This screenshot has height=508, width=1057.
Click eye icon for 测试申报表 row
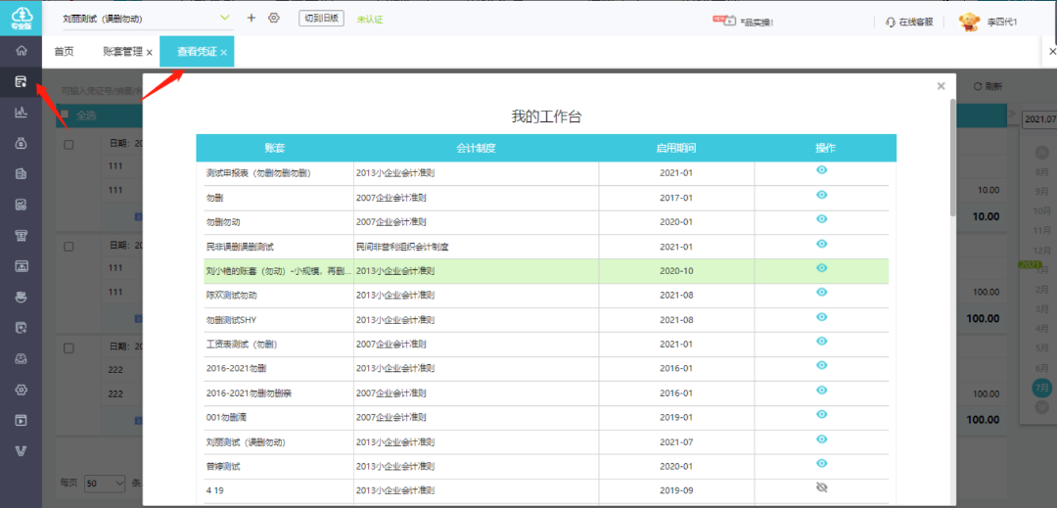821,169
